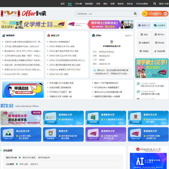Switch to the 论坛 navigation tab
The height and width of the screenshot is (169, 169).
coord(70,4)
